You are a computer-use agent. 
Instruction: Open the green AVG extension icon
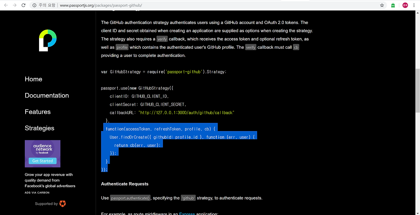393,5
